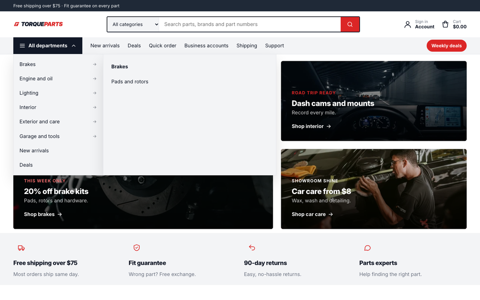Screen dimensions: 480x300
Task: Focus the search parts input field
Action: coord(250,24)
